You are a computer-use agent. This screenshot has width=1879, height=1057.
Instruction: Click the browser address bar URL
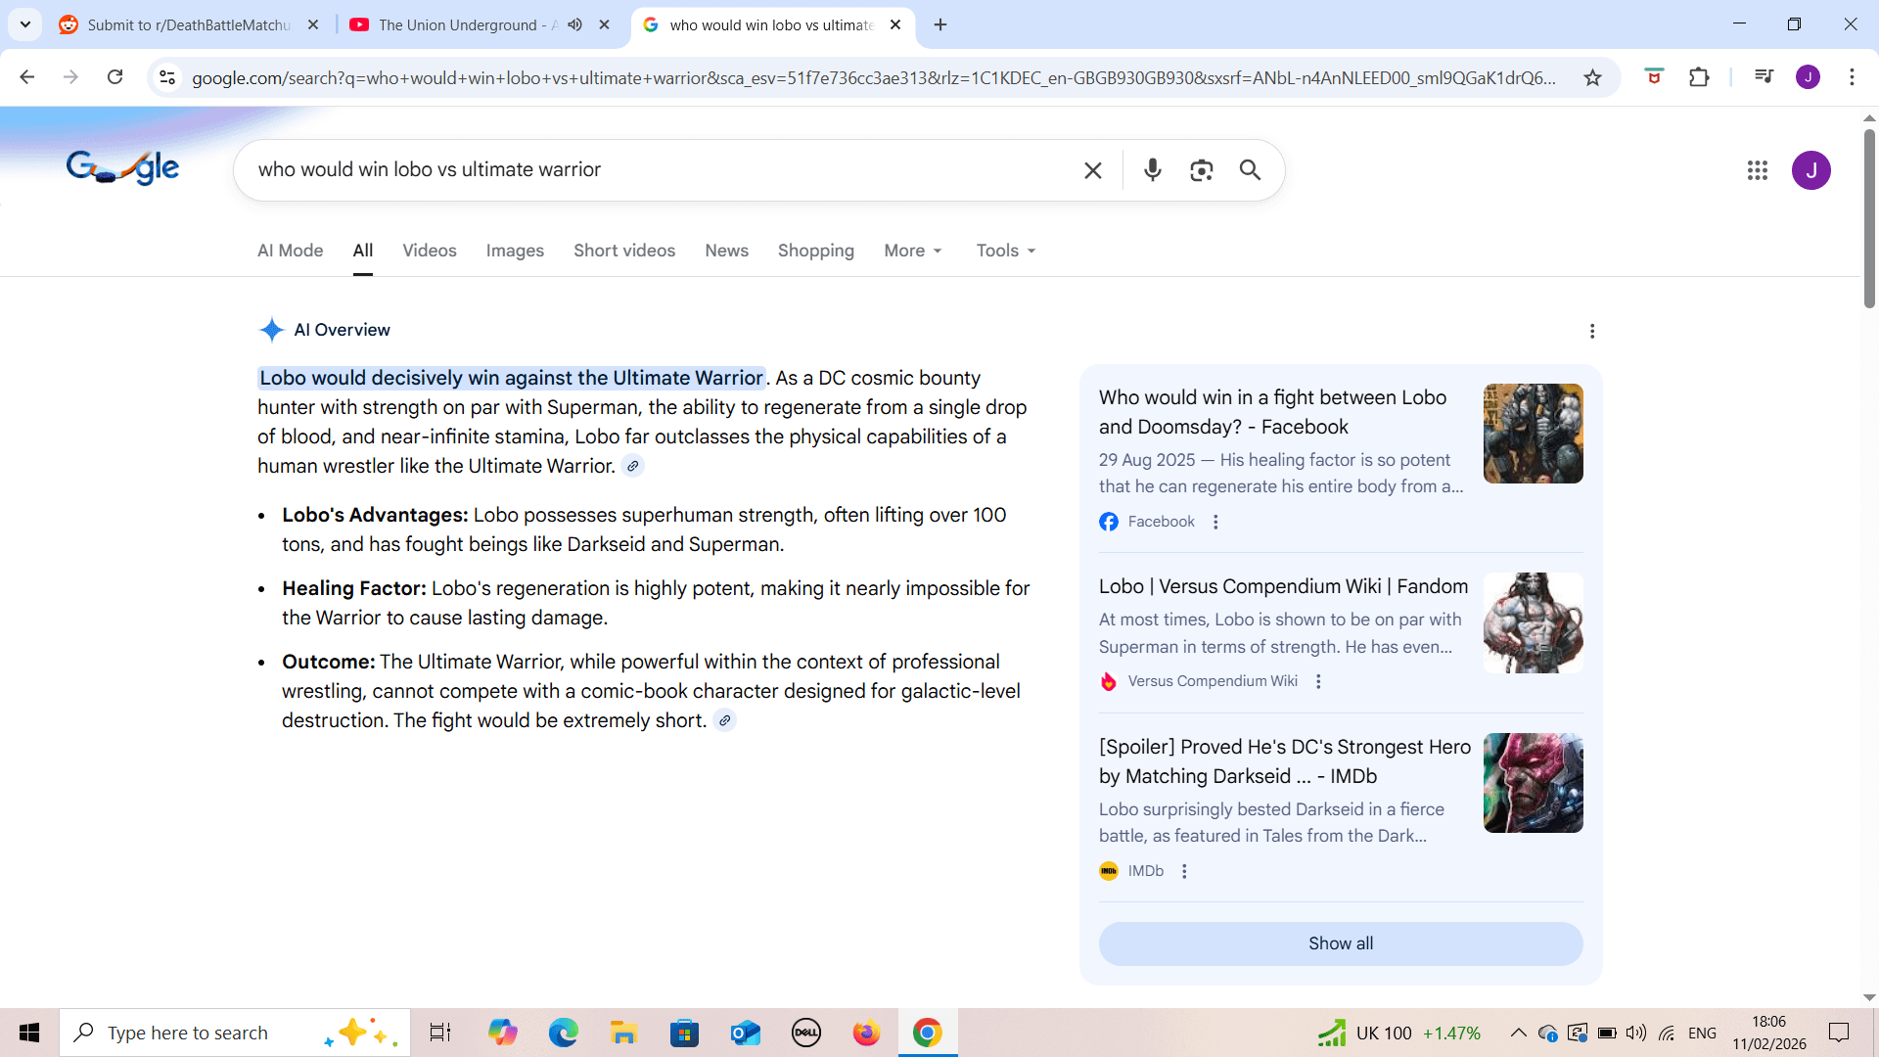coord(874,77)
